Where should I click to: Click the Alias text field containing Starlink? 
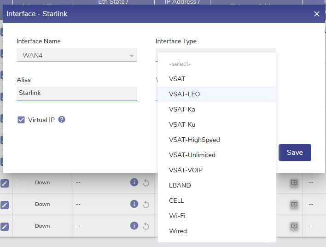[x=76, y=93]
